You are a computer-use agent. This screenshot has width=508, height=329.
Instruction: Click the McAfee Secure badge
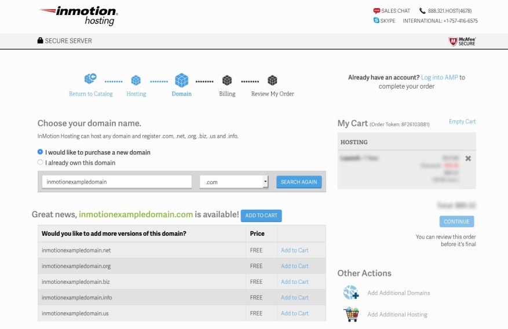(x=462, y=41)
